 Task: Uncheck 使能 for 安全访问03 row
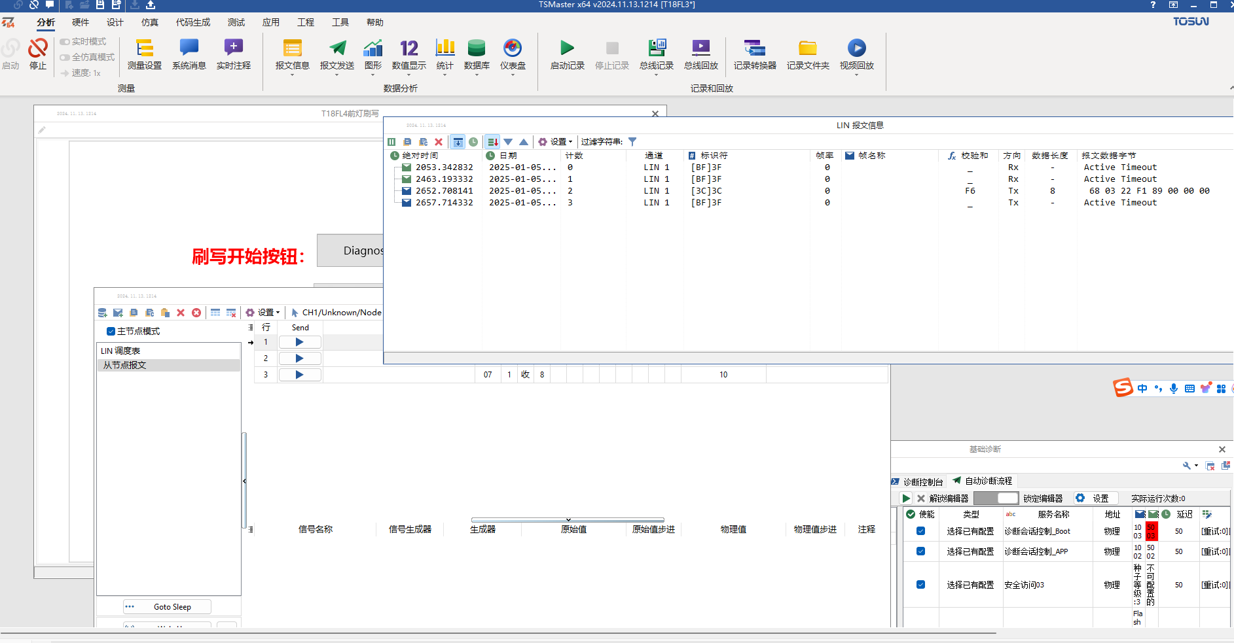point(920,585)
